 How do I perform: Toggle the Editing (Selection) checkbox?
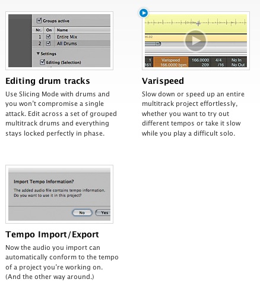point(42,62)
